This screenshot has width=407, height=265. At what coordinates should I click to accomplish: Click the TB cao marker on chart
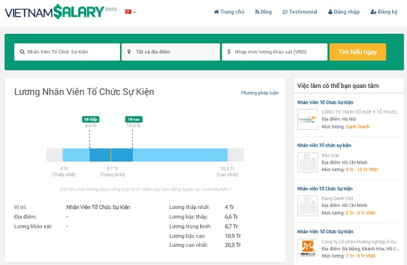(x=134, y=119)
